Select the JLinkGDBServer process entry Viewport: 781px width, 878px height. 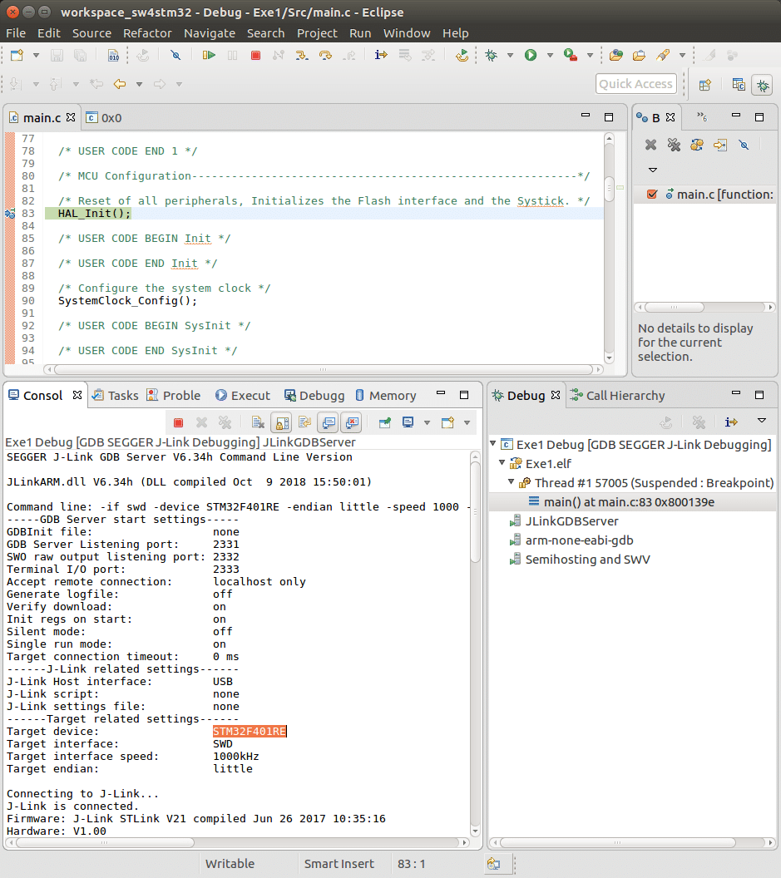click(x=571, y=521)
